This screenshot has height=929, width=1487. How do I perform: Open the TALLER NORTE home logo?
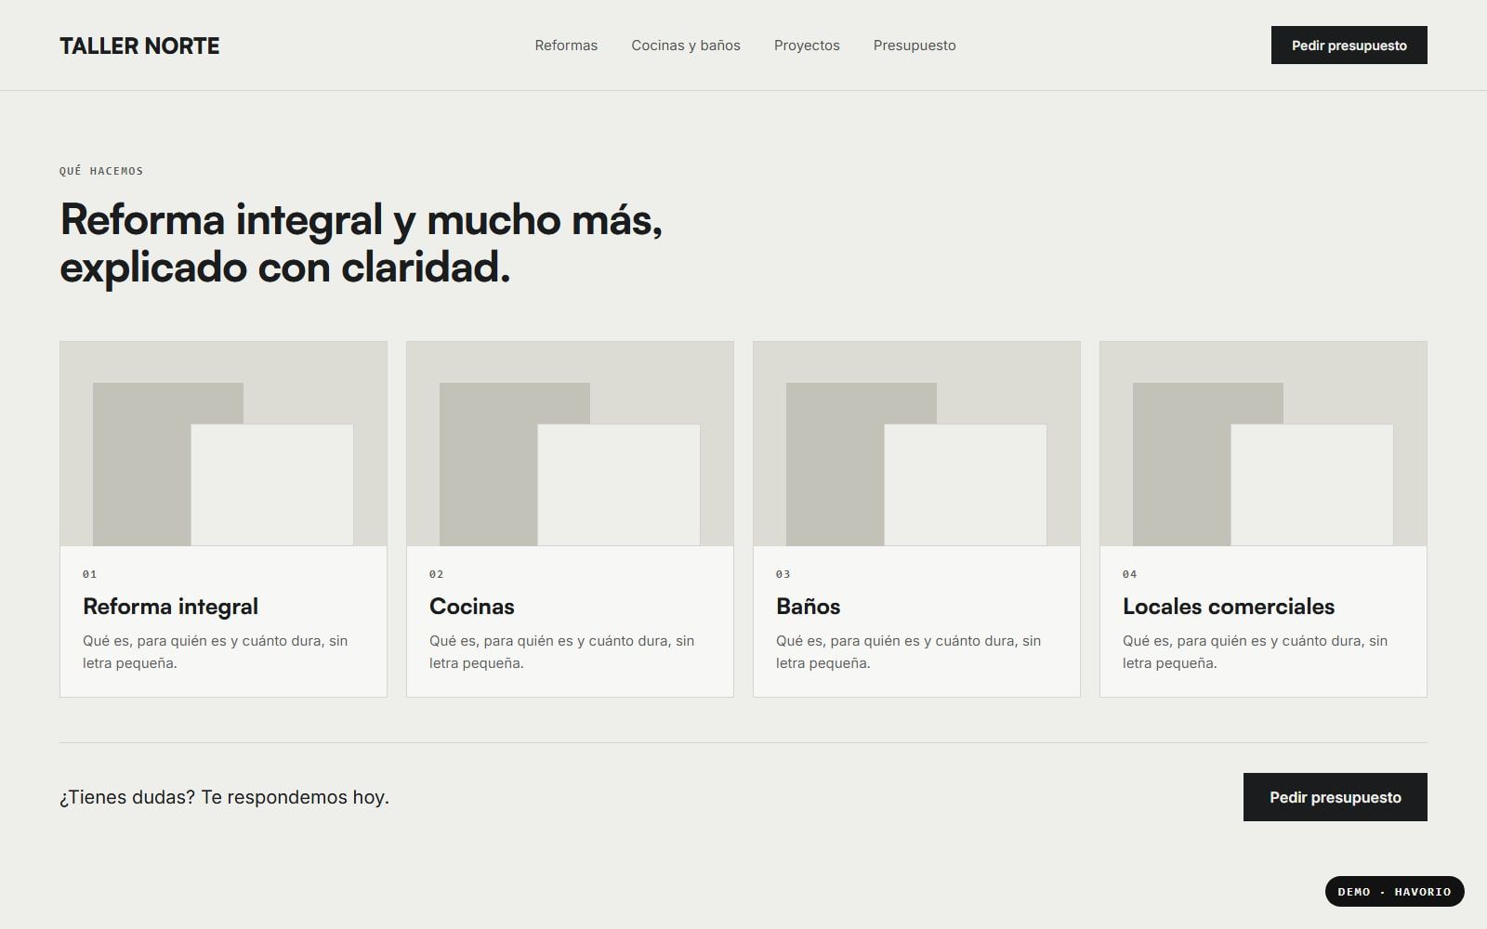coord(139,46)
